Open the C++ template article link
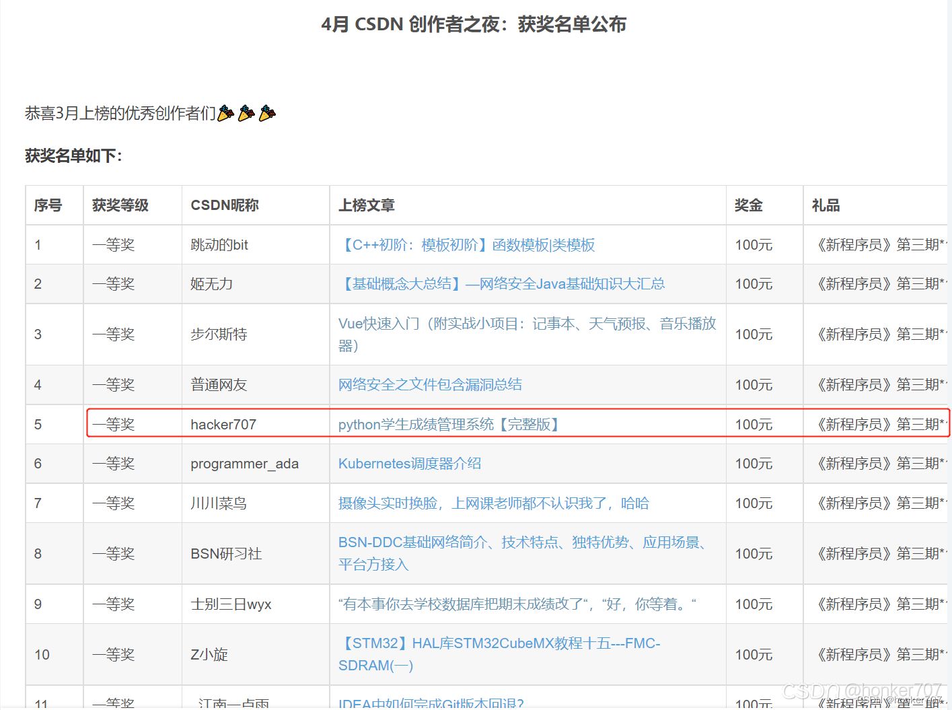952x710 pixels. coord(467,245)
